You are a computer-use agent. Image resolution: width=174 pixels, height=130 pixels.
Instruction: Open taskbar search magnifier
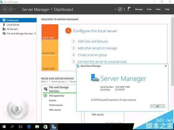tap(12, 127)
